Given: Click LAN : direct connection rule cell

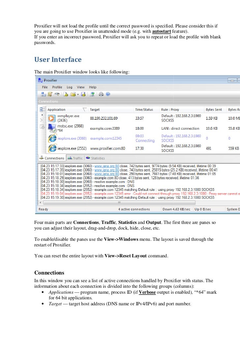Looking at the screenshot, I should click(x=180, y=128).
